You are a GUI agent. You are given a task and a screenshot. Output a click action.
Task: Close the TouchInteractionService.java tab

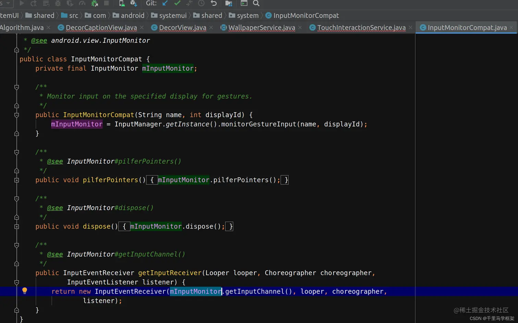coord(410,27)
